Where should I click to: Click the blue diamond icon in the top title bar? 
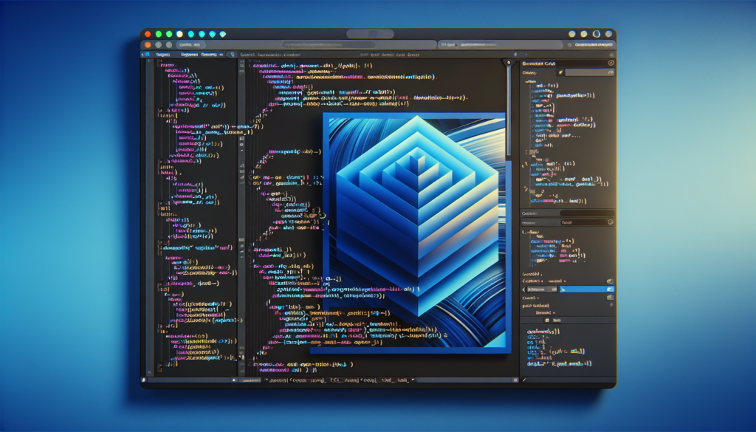[x=213, y=34]
